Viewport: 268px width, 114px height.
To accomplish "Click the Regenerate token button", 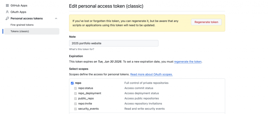I will point(206,22).
